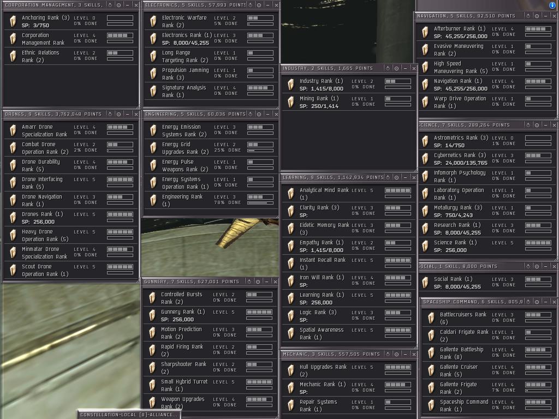Image resolution: width=559 pixels, height=419 pixels.
Task: Select the Controlled Bursts skill book icon
Action: pos(152,298)
